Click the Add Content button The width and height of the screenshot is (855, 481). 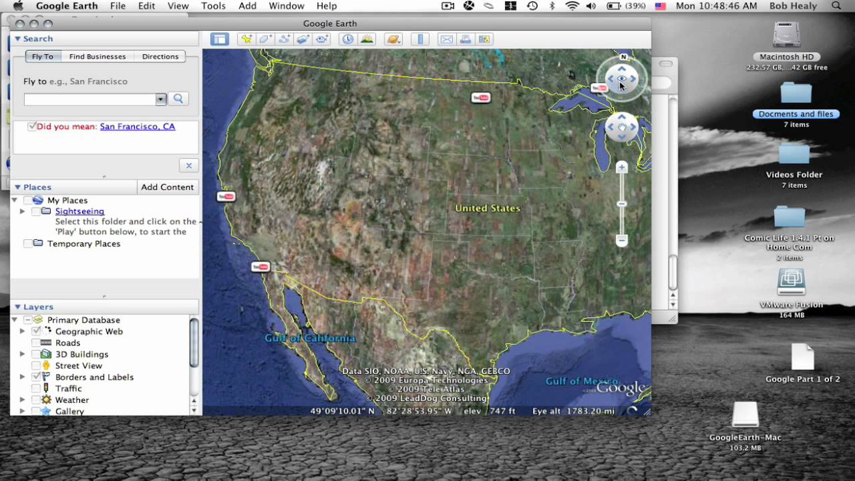(168, 187)
